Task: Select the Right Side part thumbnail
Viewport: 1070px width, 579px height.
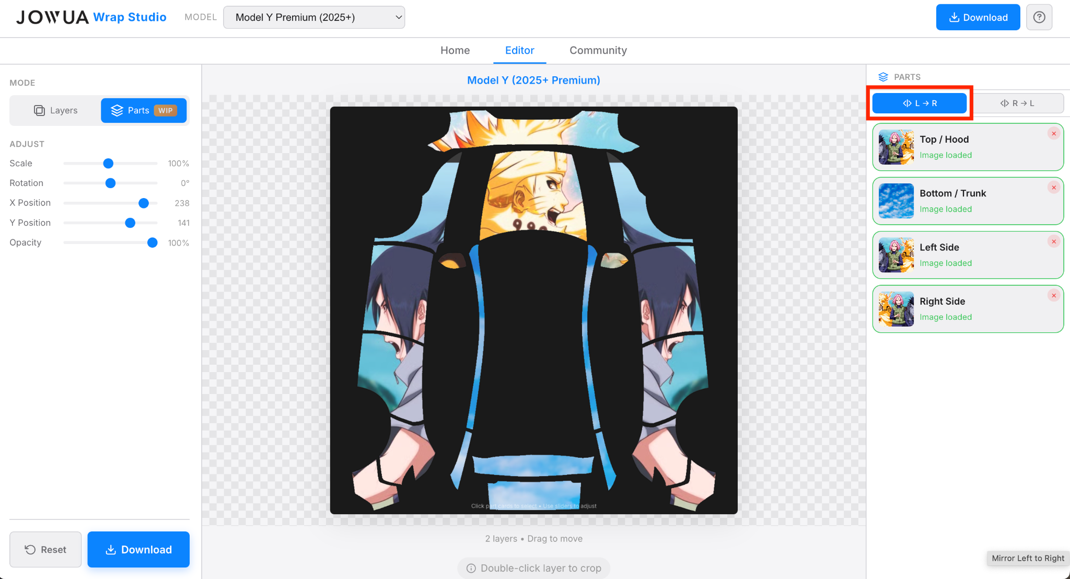Action: (896, 309)
